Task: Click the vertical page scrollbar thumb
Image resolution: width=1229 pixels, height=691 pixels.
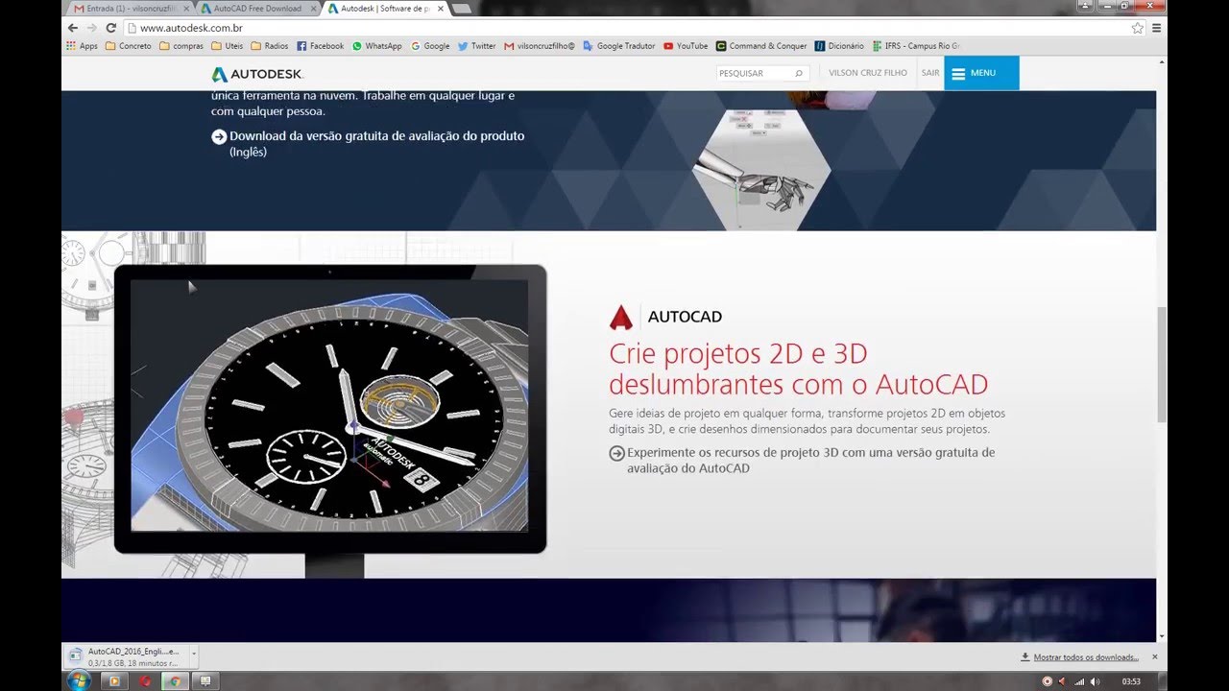Action: pyautogui.click(x=1162, y=365)
